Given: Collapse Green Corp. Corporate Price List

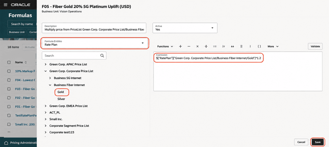Looking at the screenshot, I should pyautogui.click(x=45, y=71).
